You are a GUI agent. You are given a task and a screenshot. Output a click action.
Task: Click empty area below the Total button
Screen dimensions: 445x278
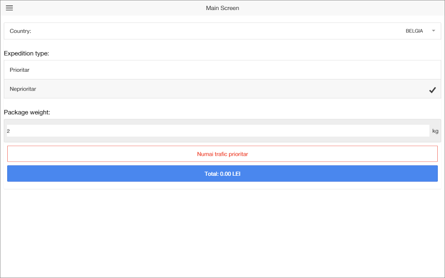[x=222, y=234]
